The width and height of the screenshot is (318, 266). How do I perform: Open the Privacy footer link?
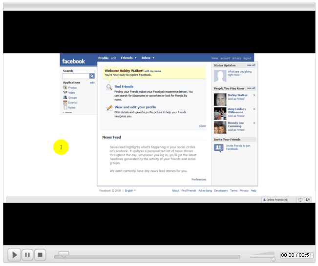coord(244,191)
